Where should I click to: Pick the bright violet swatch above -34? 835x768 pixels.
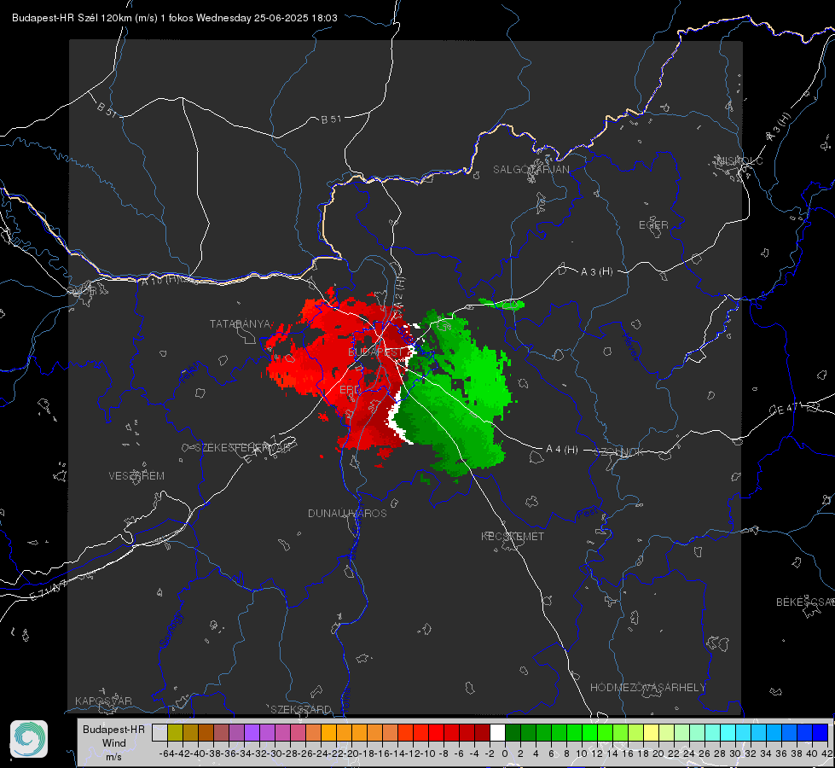click(252, 732)
